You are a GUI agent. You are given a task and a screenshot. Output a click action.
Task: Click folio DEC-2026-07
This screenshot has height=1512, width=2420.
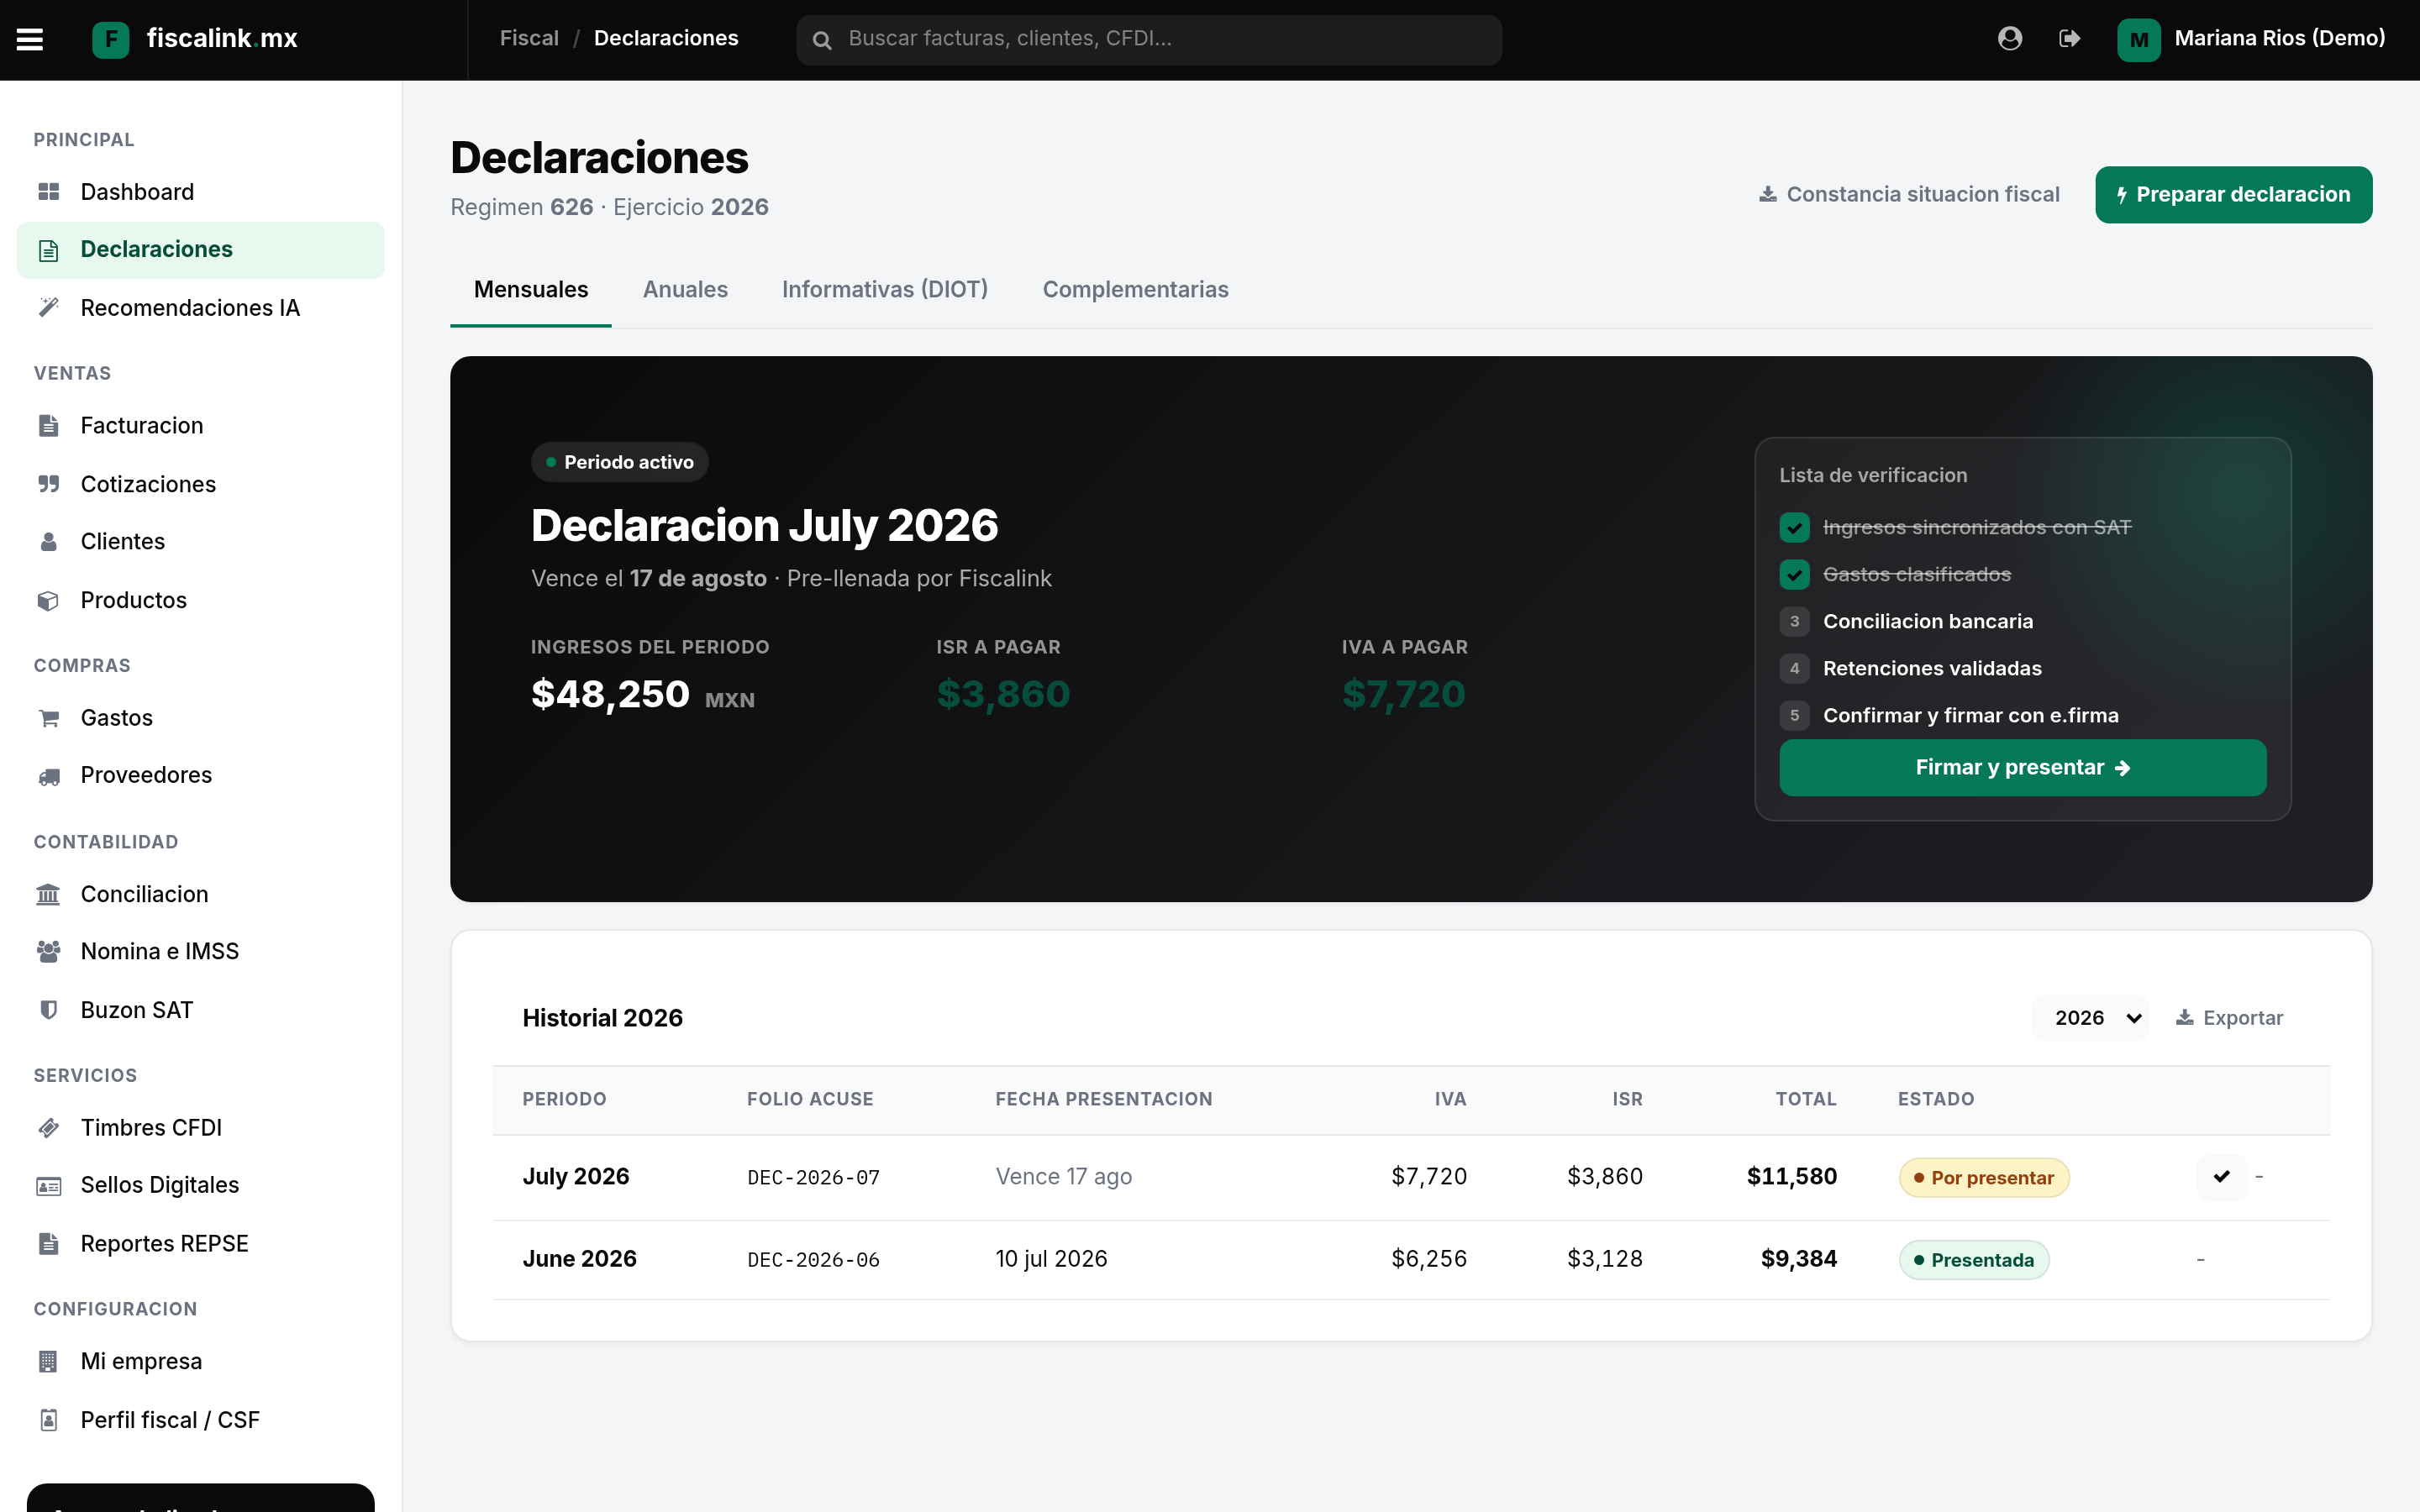coord(813,1178)
